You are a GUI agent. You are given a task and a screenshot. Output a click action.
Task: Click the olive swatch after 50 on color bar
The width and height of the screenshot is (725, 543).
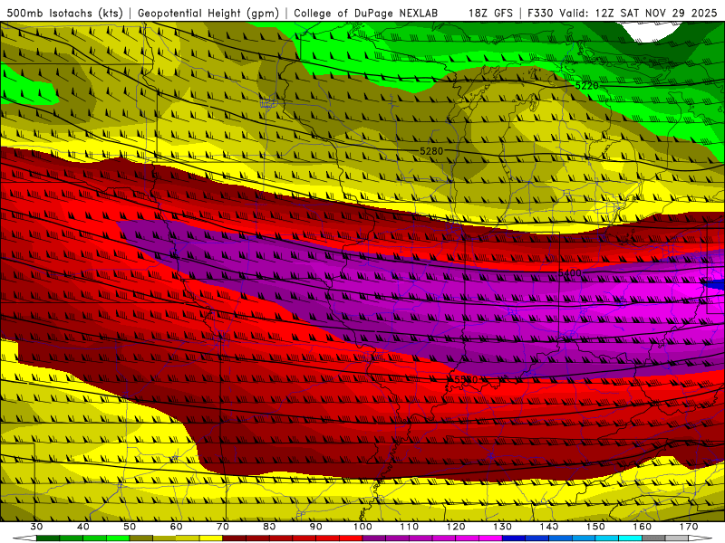click(x=141, y=538)
